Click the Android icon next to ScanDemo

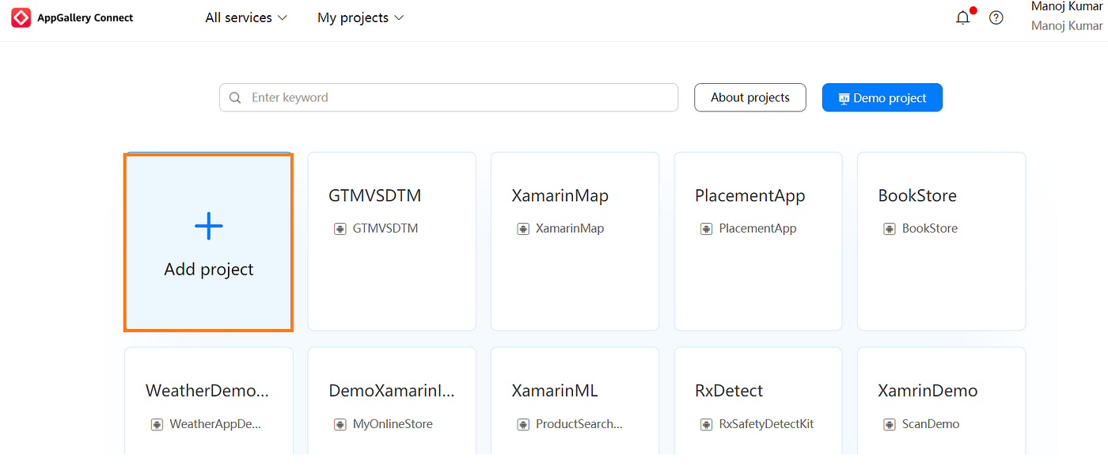(890, 424)
